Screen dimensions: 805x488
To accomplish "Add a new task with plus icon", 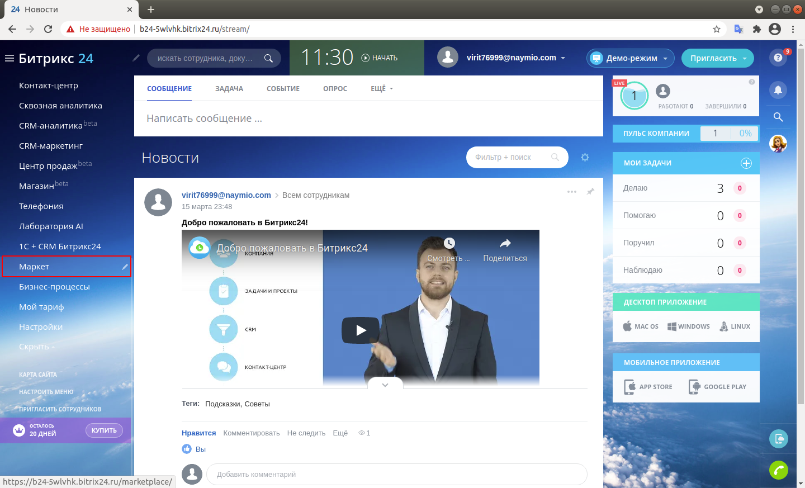I will (x=746, y=163).
